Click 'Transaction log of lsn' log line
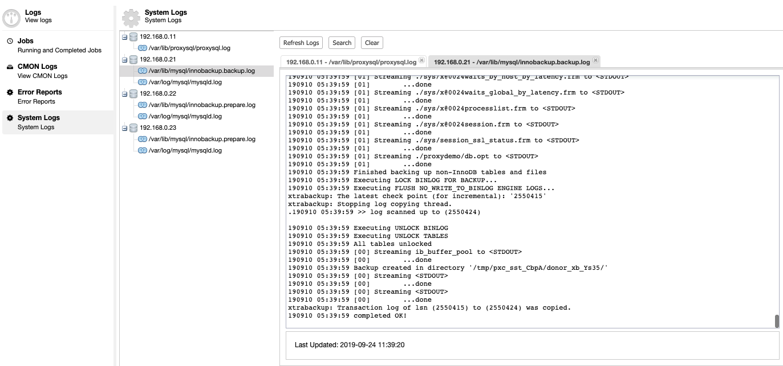Viewport: 783px width, 366px height. tap(429, 308)
